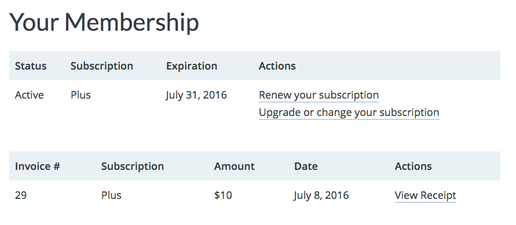516x225 pixels.
Task: Select the Active status cell
Action: coord(30,95)
